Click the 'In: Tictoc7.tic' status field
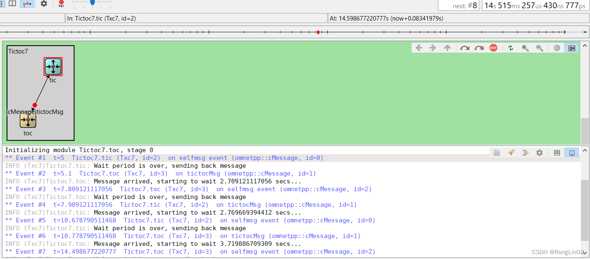The height and width of the screenshot is (259, 590). (196, 18)
